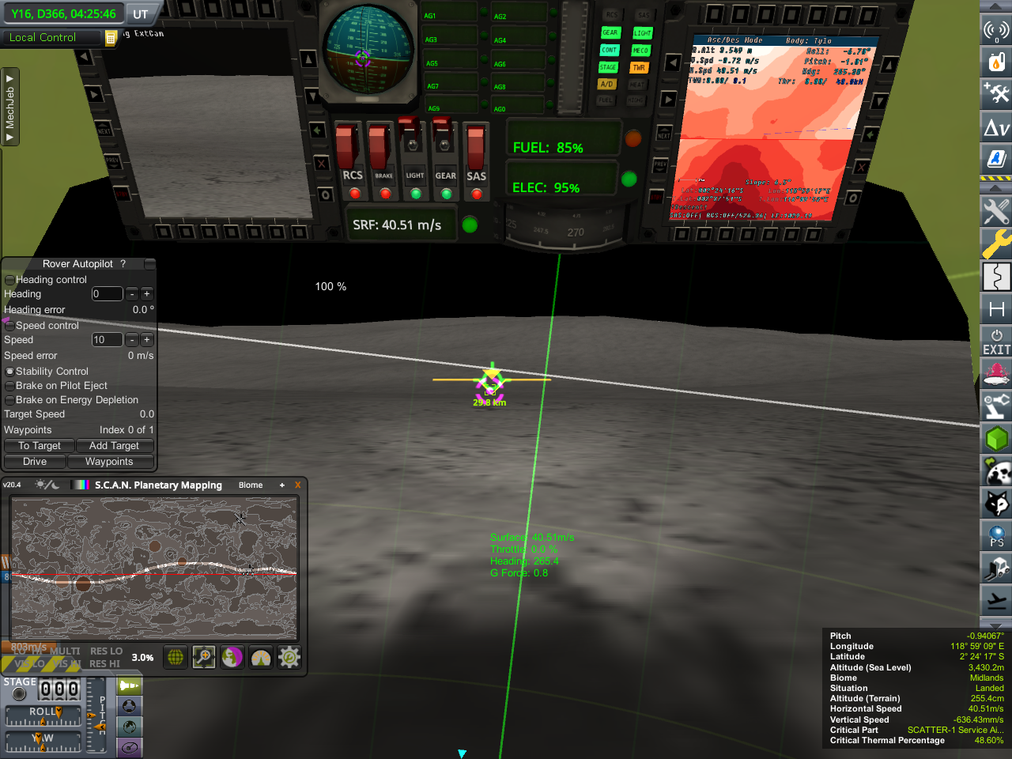
Task: Open the fuel resource panel icon
Action: (x=996, y=62)
